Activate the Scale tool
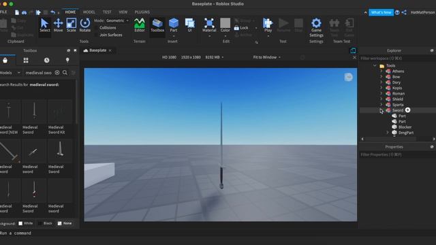 coord(71,25)
